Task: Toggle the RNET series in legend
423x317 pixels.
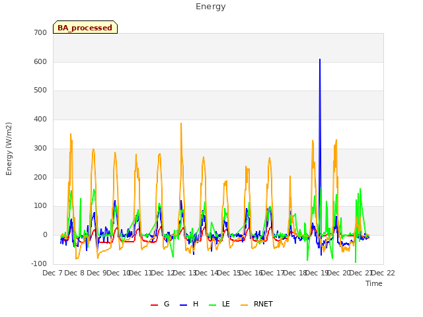Action: (256, 304)
